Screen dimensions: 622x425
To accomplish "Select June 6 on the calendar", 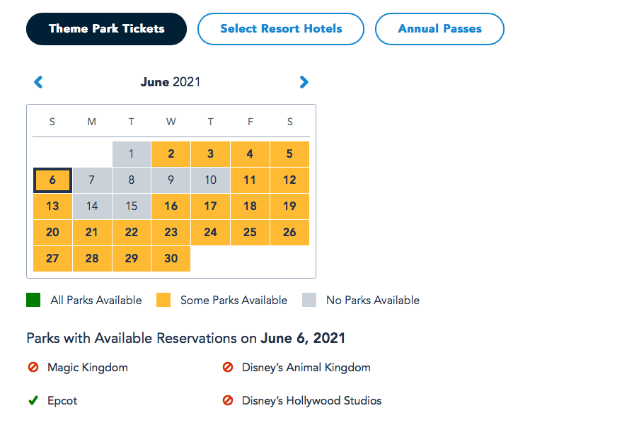I will pyautogui.click(x=52, y=180).
